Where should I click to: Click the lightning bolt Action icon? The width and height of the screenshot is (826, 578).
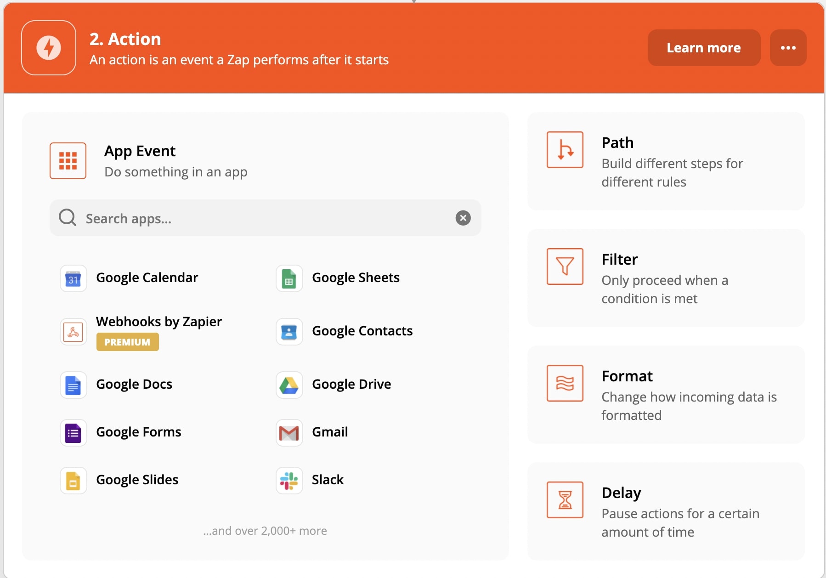coord(49,48)
